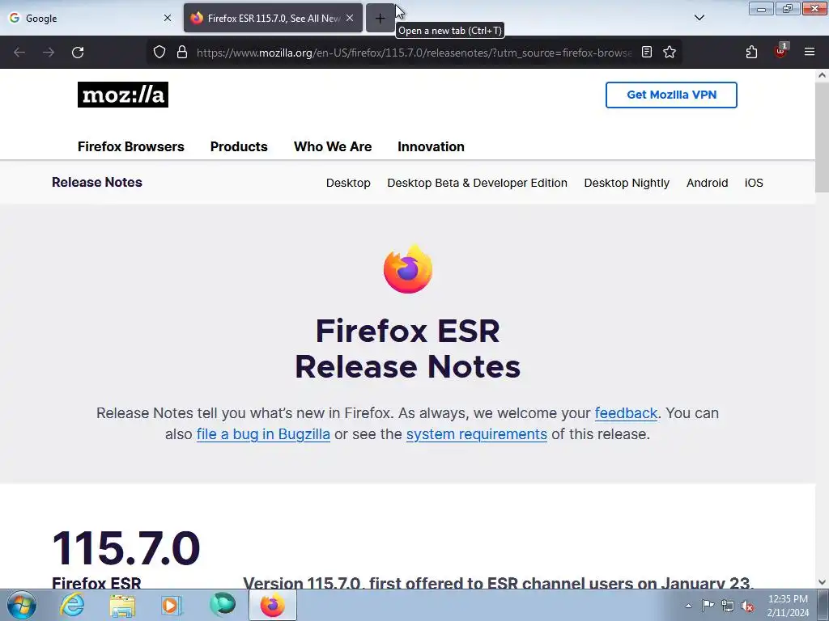Viewport: 829px width, 621px height.
Task: Open the Extensions puzzle icon
Action: [x=751, y=53]
